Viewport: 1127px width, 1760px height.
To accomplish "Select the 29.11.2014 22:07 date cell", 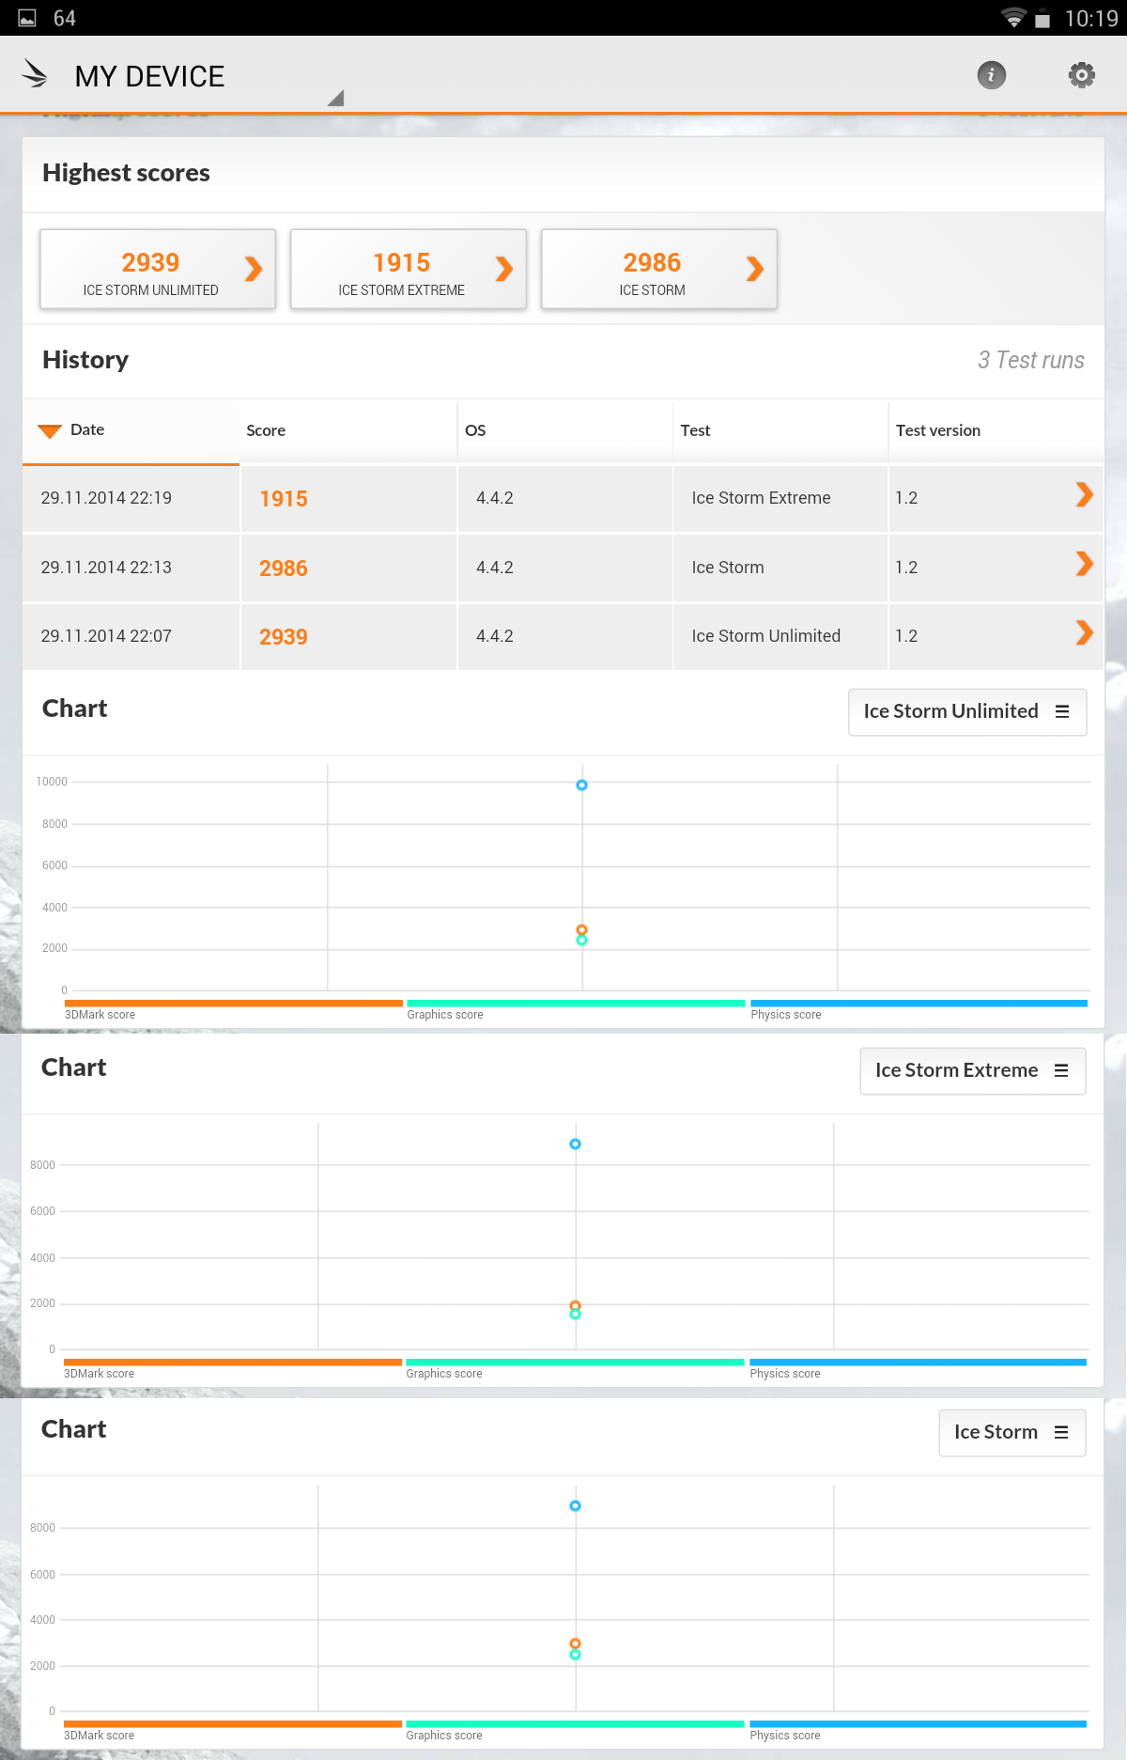I will pos(131,636).
